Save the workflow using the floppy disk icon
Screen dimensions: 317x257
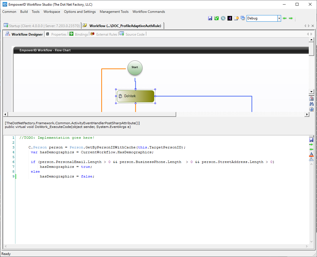tap(210, 18)
